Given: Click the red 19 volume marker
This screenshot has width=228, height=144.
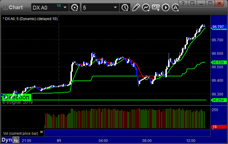Looking at the screenshot, I should (x=219, y=127).
